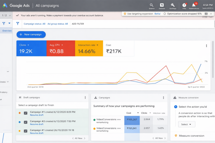Check the Campaign #1 draft created 6/12/2020
Image resolution: width=215 pixels, height=143 pixels.
(25, 113)
